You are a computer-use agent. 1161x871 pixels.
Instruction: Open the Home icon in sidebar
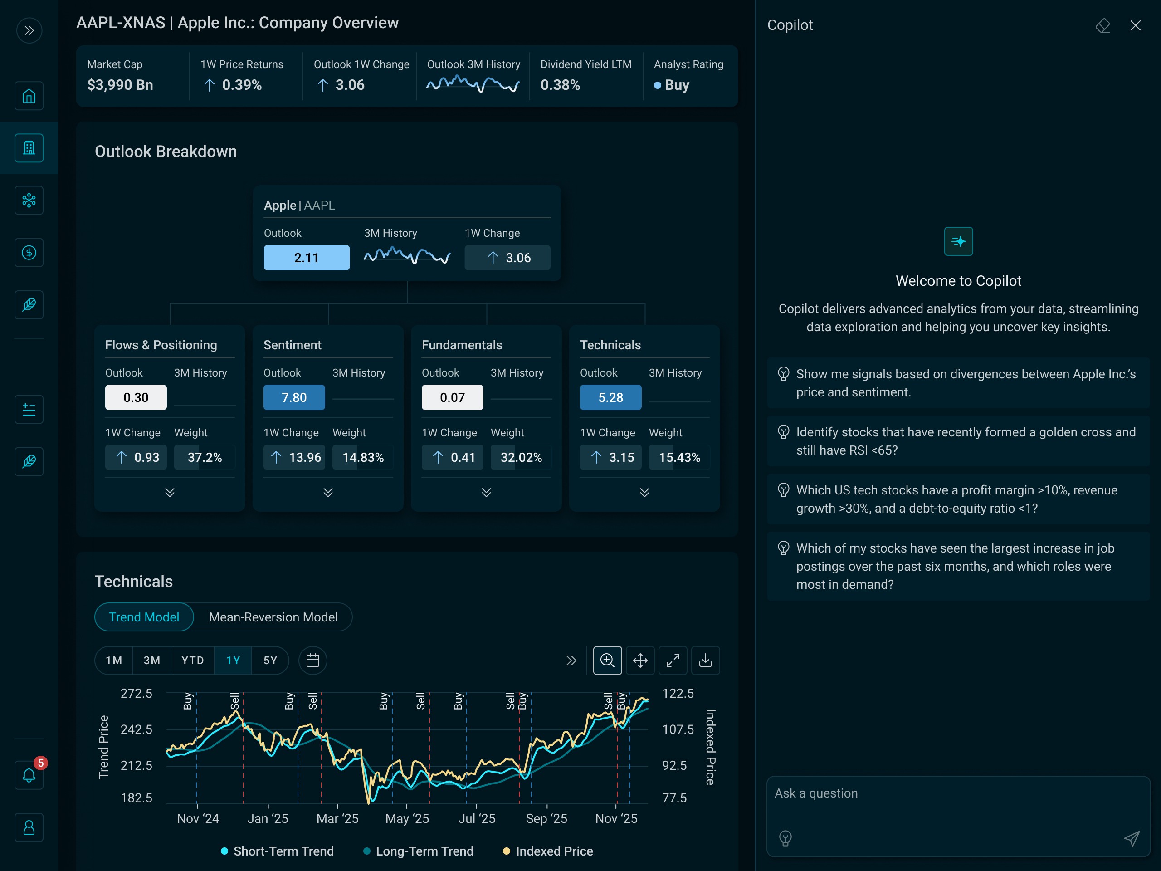pos(29,96)
